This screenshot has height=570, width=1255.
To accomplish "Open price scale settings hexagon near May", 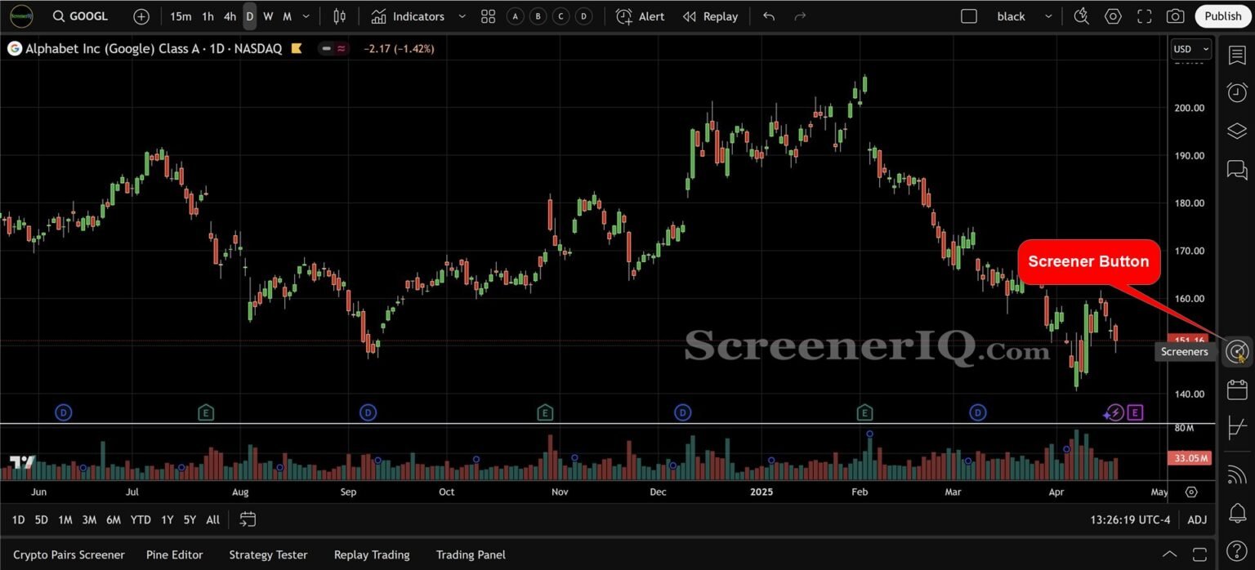I will [x=1191, y=492].
